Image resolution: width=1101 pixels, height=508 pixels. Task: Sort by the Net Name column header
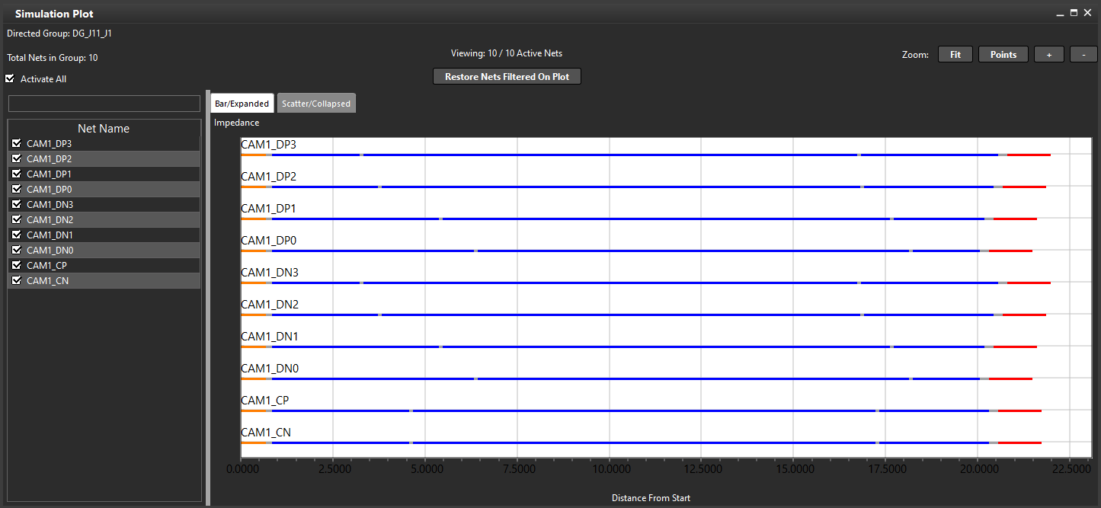click(x=104, y=129)
